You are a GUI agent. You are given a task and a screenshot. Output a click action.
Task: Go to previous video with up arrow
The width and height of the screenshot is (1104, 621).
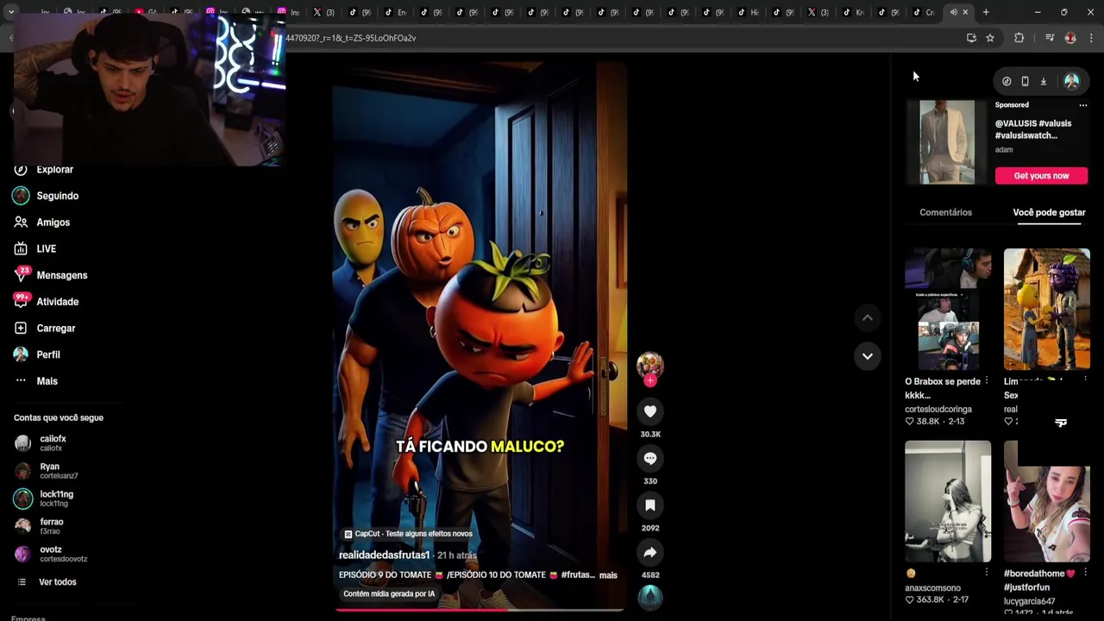868,317
